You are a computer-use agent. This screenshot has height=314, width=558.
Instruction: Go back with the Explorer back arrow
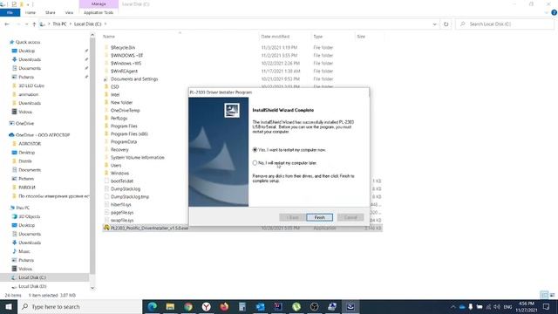[7, 24]
